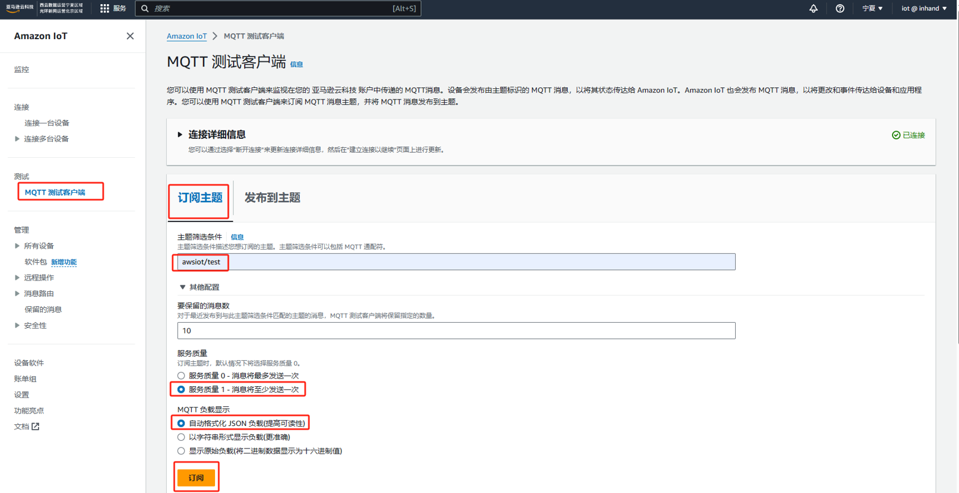Open 软件包 新增功能 in sidebar
The width and height of the screenshot is (959, 493).
click(50, 262)
